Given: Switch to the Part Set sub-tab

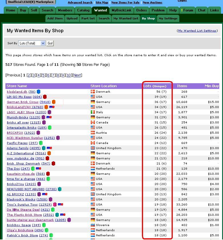Looking at the screenshot, I should 88,18.
